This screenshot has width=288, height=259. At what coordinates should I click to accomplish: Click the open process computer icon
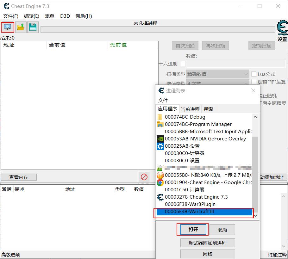(8, 27)
